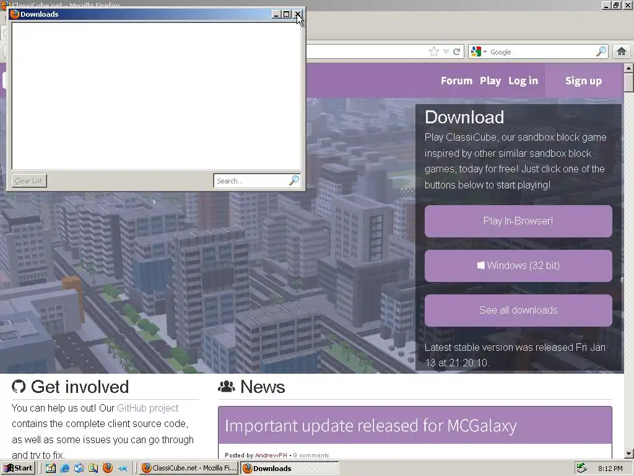Image resolution: width=634 pixels, height=476 pixels.
Task: Click the Show Desktop quick launch icon
Action: [x=79, y=469]
